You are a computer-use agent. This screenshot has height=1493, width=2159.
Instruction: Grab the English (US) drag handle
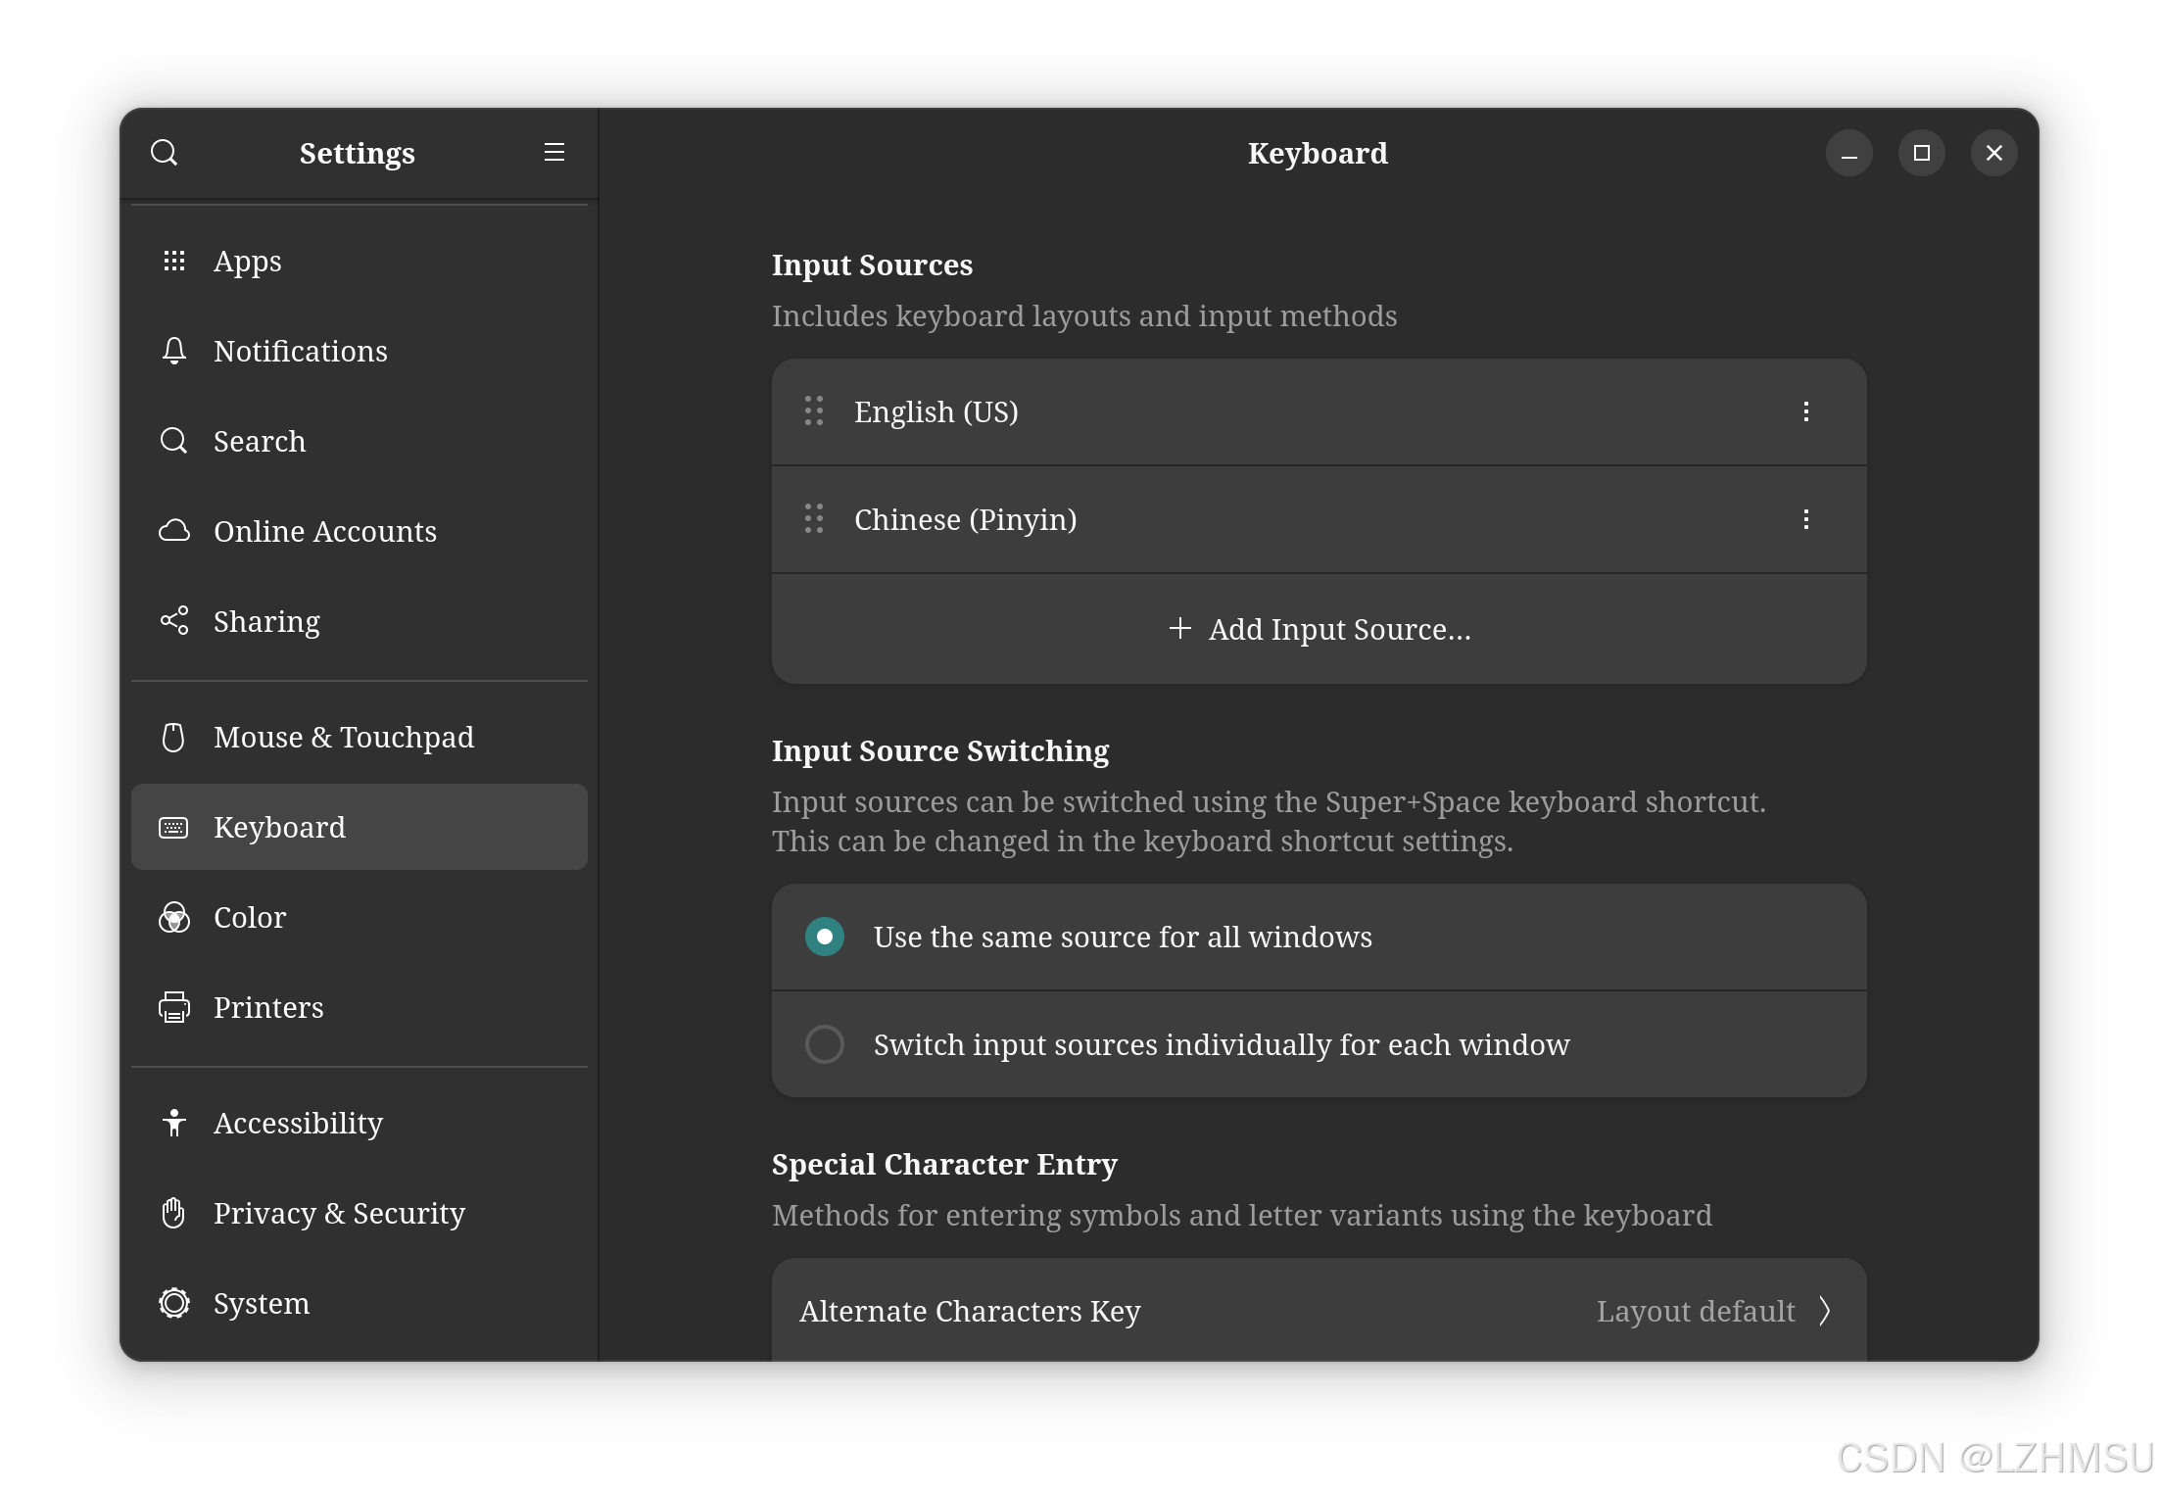click(814, 411)
